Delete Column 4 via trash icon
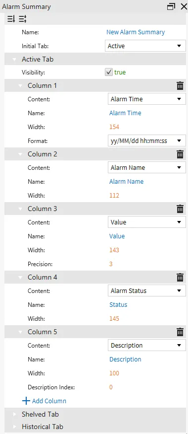 coord(180,277)
